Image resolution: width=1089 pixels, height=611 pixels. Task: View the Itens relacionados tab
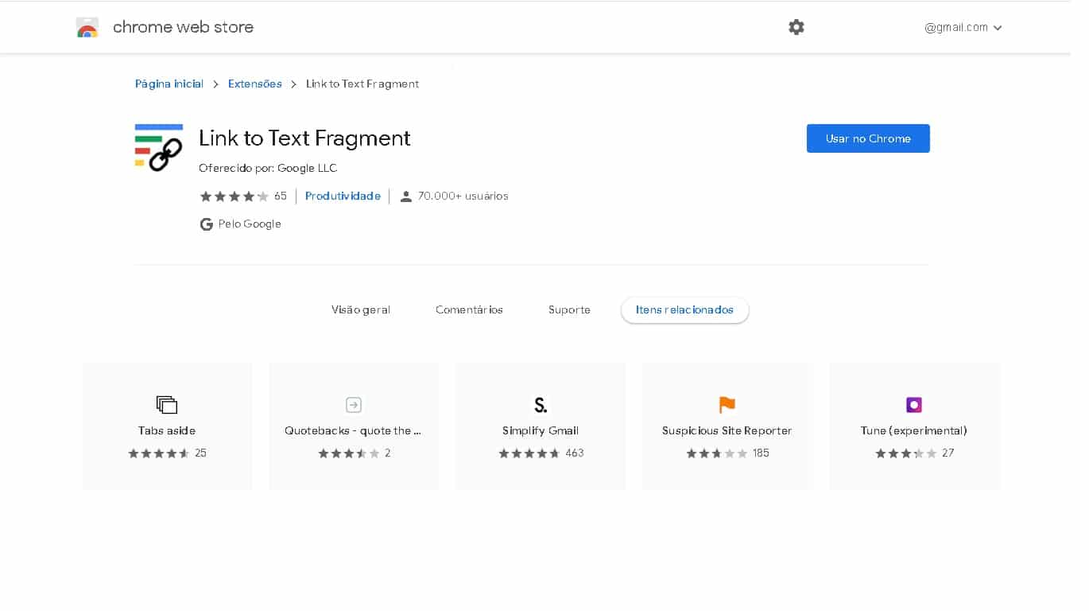tap(684, 309)
